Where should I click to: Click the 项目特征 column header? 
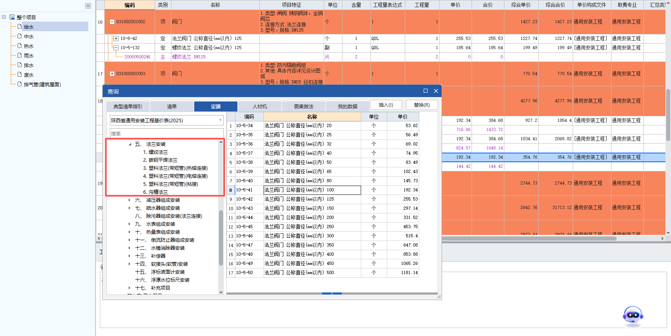[x=291, y=5]
